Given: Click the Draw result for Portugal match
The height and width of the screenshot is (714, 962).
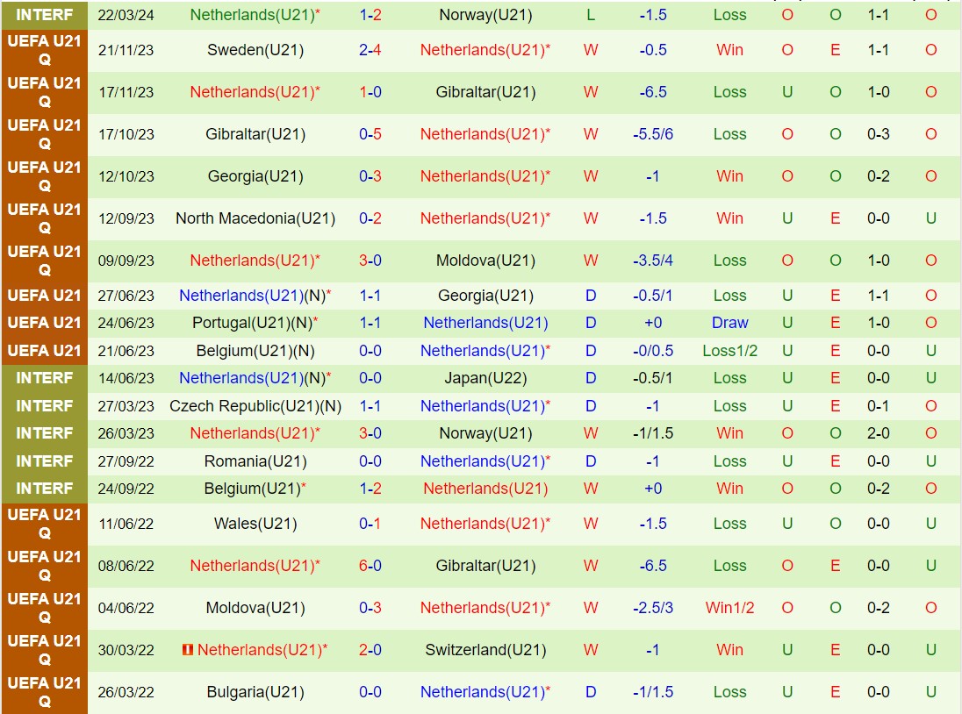Looking at the screenshot, I should click(729, 323).
